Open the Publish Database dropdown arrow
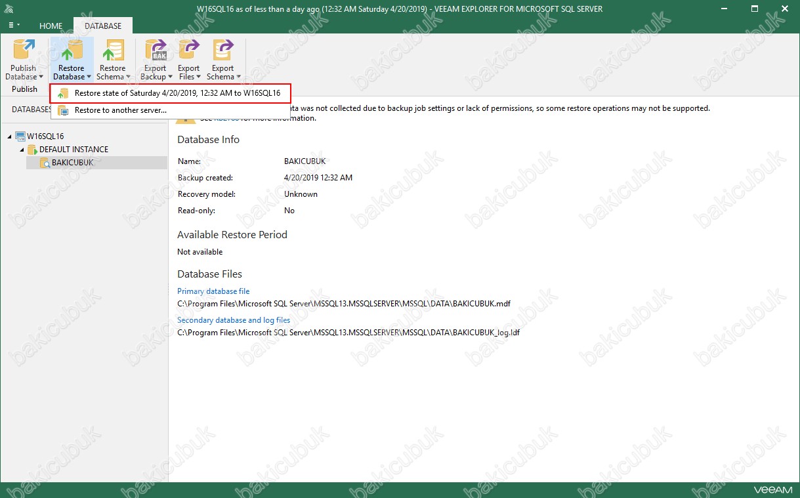Viewport: 800px width, 498px height. click(41, 77)
